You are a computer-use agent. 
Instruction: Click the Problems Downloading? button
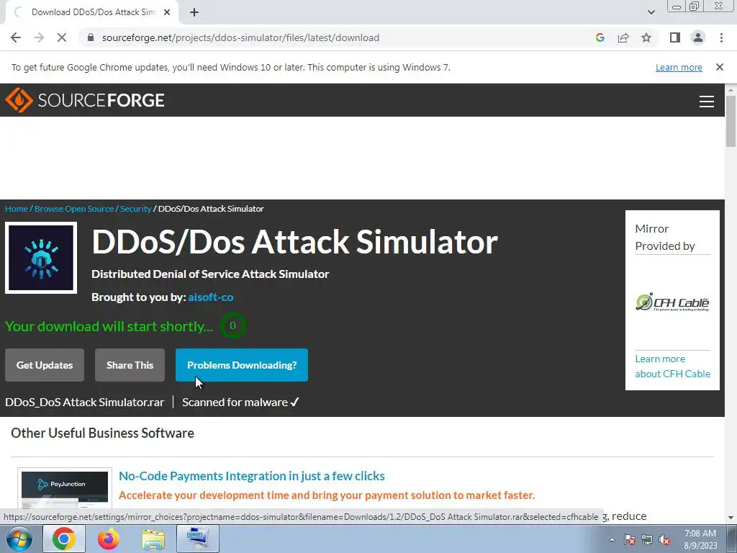pyautogui.click(x=242, y=365)
